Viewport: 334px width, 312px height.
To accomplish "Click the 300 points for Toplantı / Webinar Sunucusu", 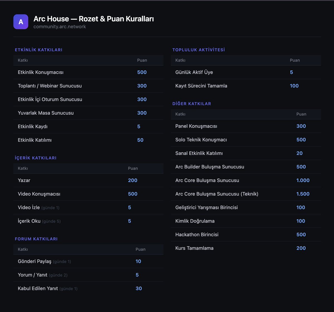I will [142, 86].
